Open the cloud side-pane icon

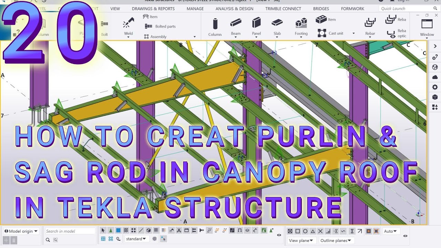tap(435, 77)
